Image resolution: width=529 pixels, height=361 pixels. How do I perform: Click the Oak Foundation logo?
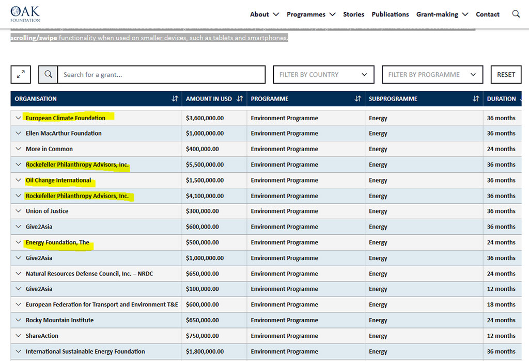click(x=25, y=14)
